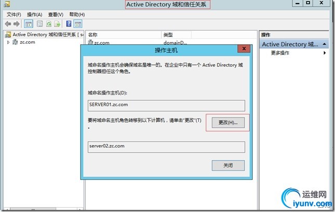Image resolution: width=335 pixels, height=212 pixels.
Task: Click the root node icon in the tree
Action: [8, 35]
